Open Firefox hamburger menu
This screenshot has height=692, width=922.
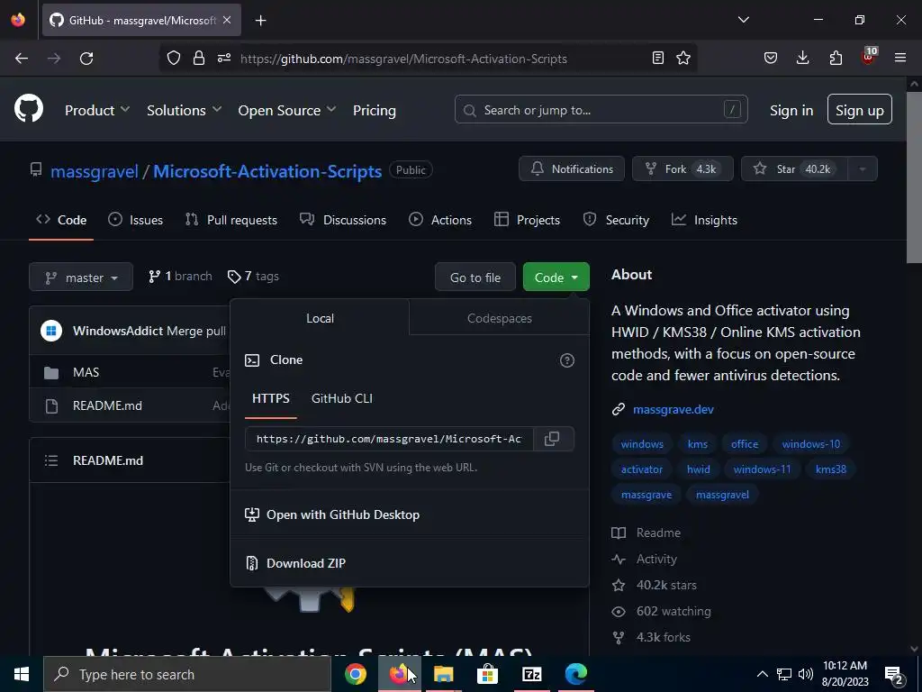click(x=900, y=59)
